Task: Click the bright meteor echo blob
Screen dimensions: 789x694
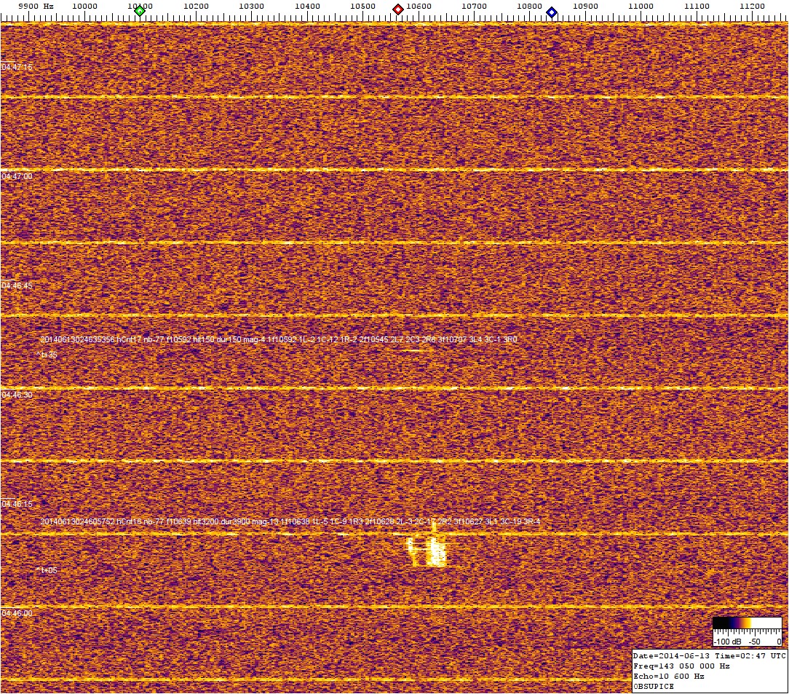Action: pos(428,551)
